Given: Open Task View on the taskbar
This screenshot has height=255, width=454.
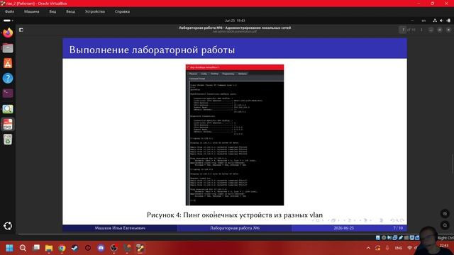Looking at the screenshot, I should (x=36, y=248).
